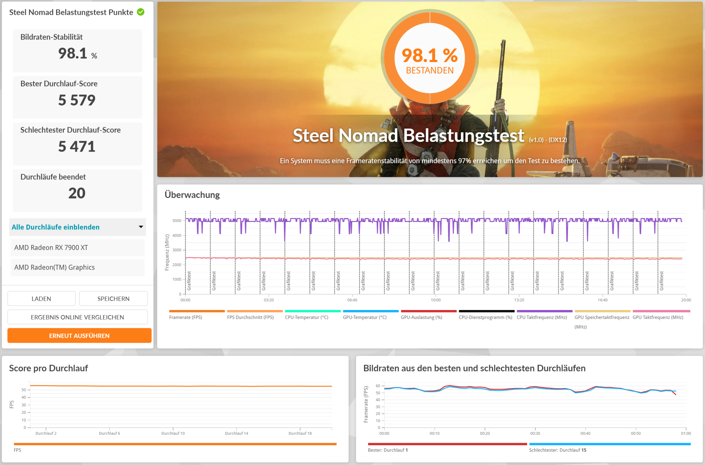Toggle CPU-Dienstprogramm legend swatch
Viewport: 705px width, 465px height.
[x=486, y=311]
